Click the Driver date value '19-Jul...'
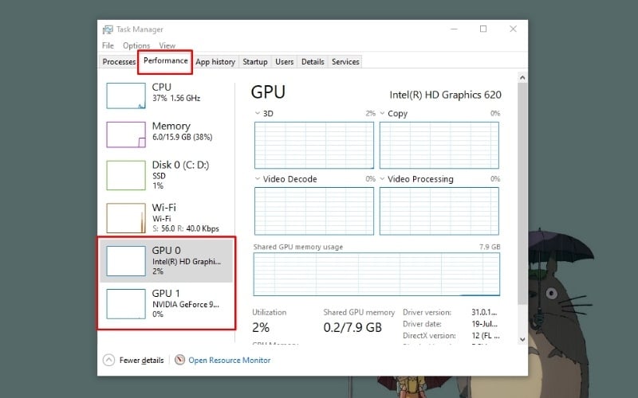This screenshot has width=638, height=398. [x=484, y=324]
